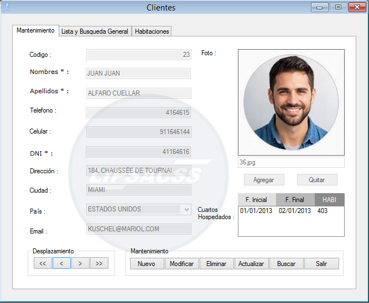The height and width of the screenshot is (303, 369).
Task: Click the Dirección field with CHAUSSÉE DE TOURNAI
Action: point(139,171)
